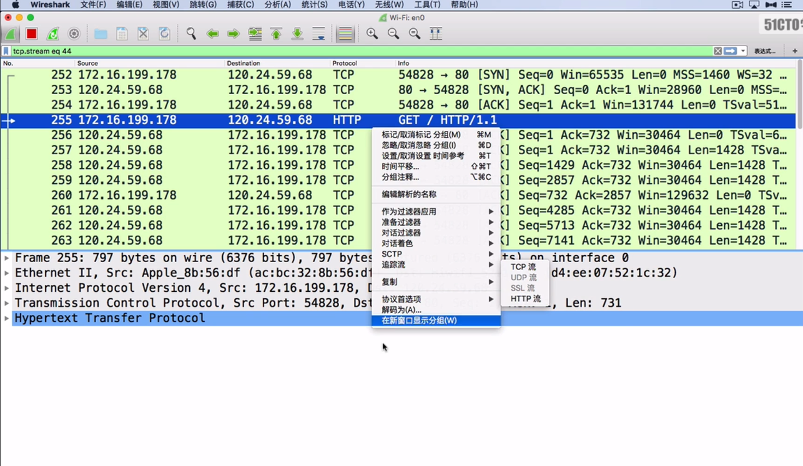This screenshot has width=803, height=466.
Task: Choose 解码为(A)... menu entry
Action: point(436,309)
